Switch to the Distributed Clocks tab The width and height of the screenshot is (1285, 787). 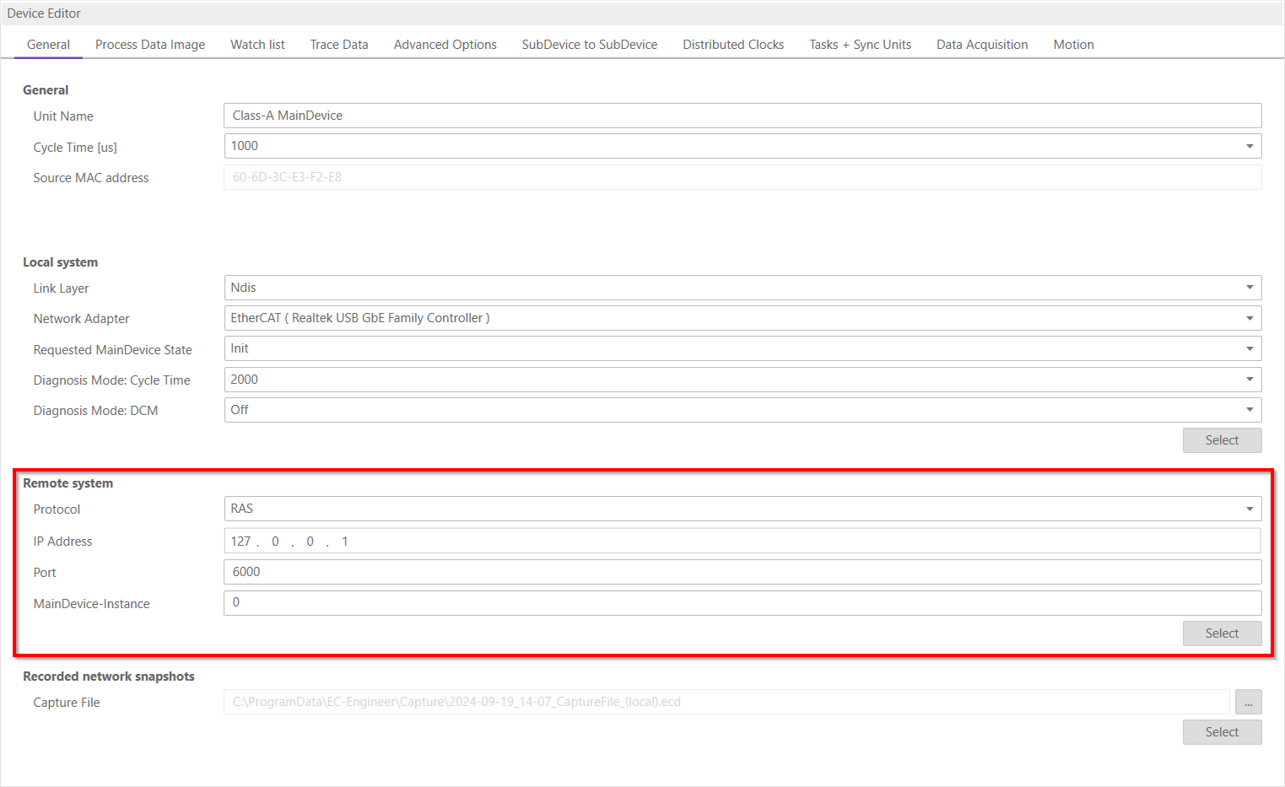click(x=733, y=45)
